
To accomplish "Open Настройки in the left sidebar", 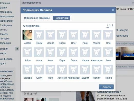I will 5,43.
